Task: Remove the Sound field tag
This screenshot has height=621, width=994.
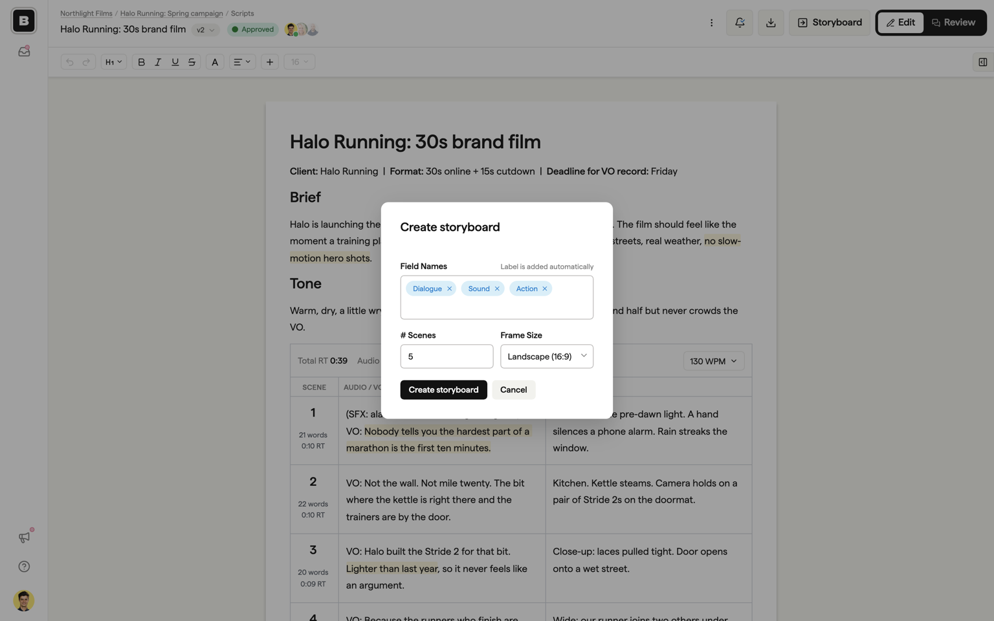Action: (x=497, y=289)
